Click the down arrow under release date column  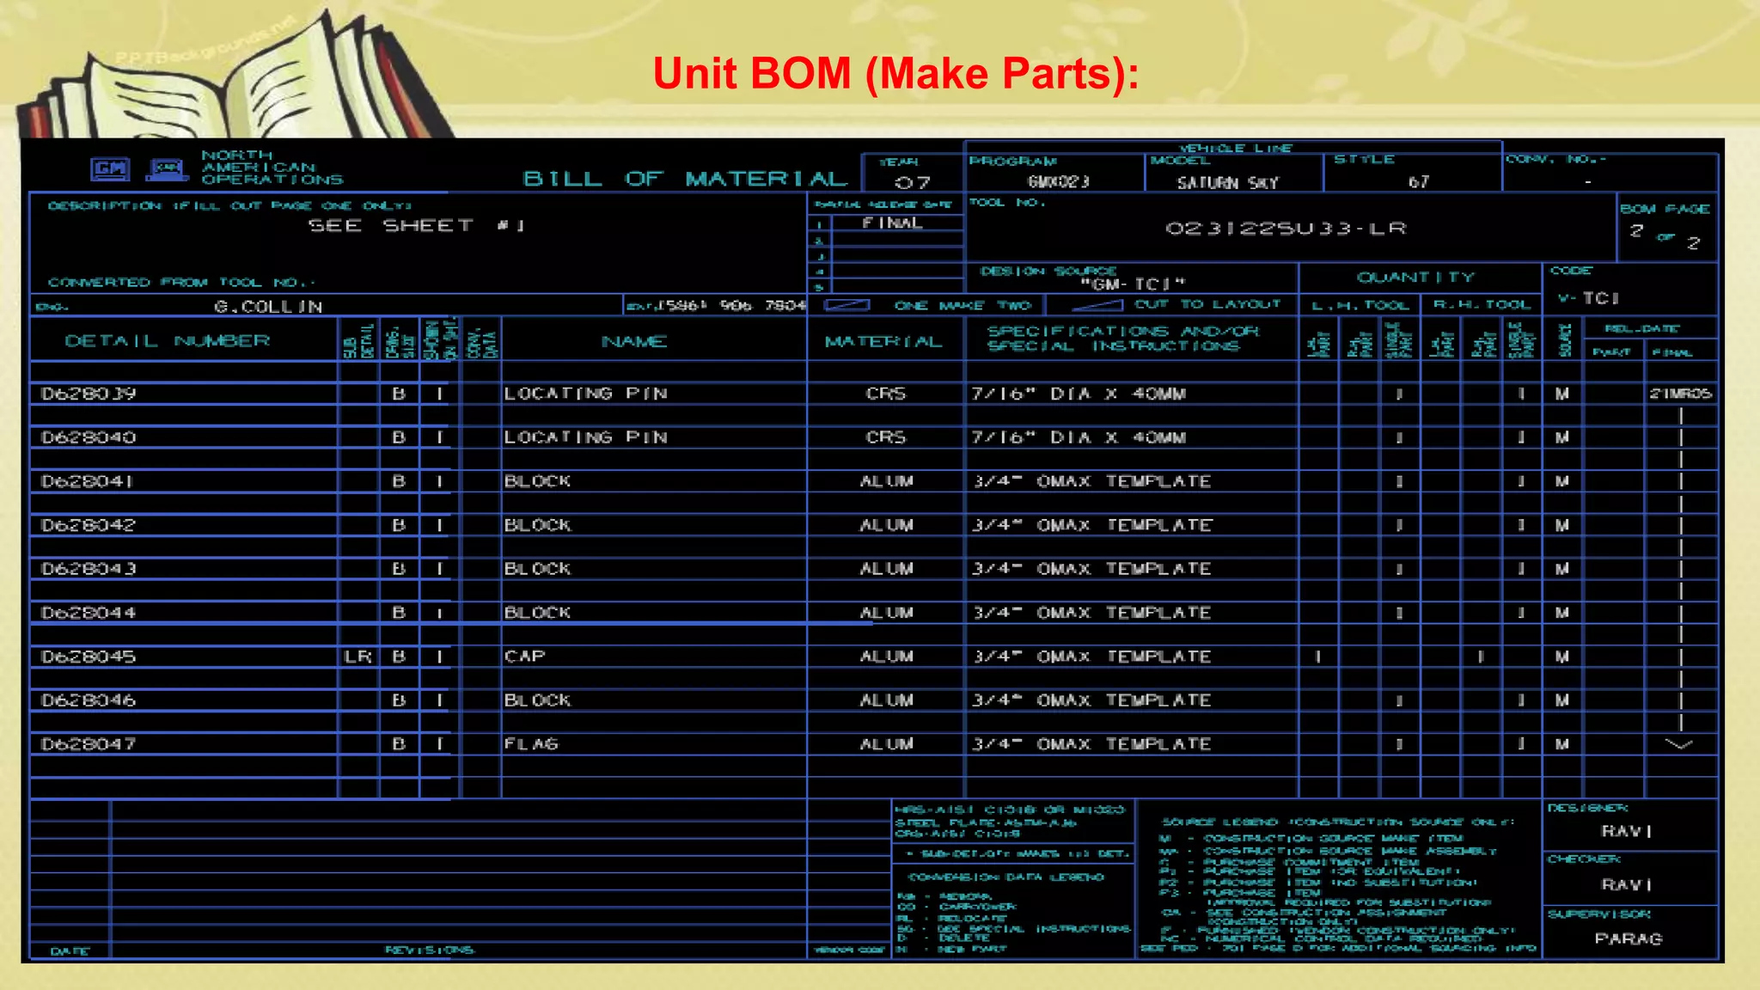tap(1678, 744)
